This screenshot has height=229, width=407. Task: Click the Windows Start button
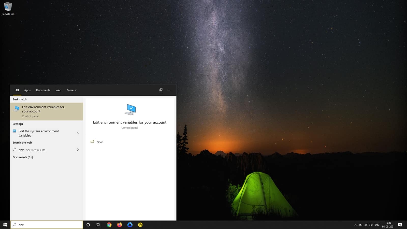pos(5,225)
